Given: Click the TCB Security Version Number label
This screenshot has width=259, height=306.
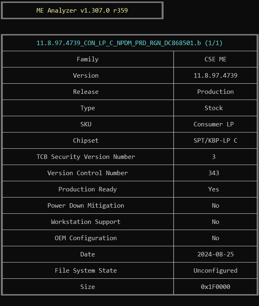Looking at the screenshot, I should (x=86, y=157).
